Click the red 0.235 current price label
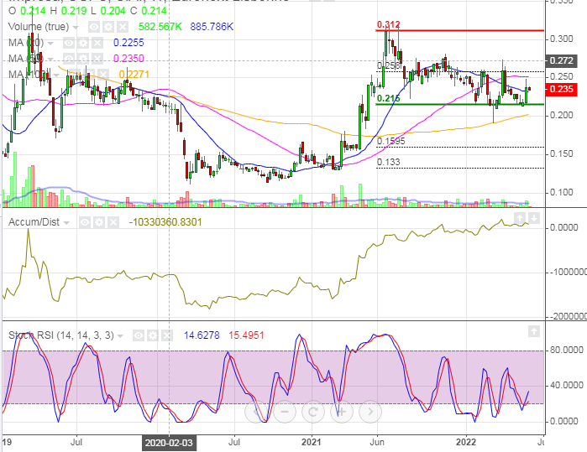 coord(562,90)
